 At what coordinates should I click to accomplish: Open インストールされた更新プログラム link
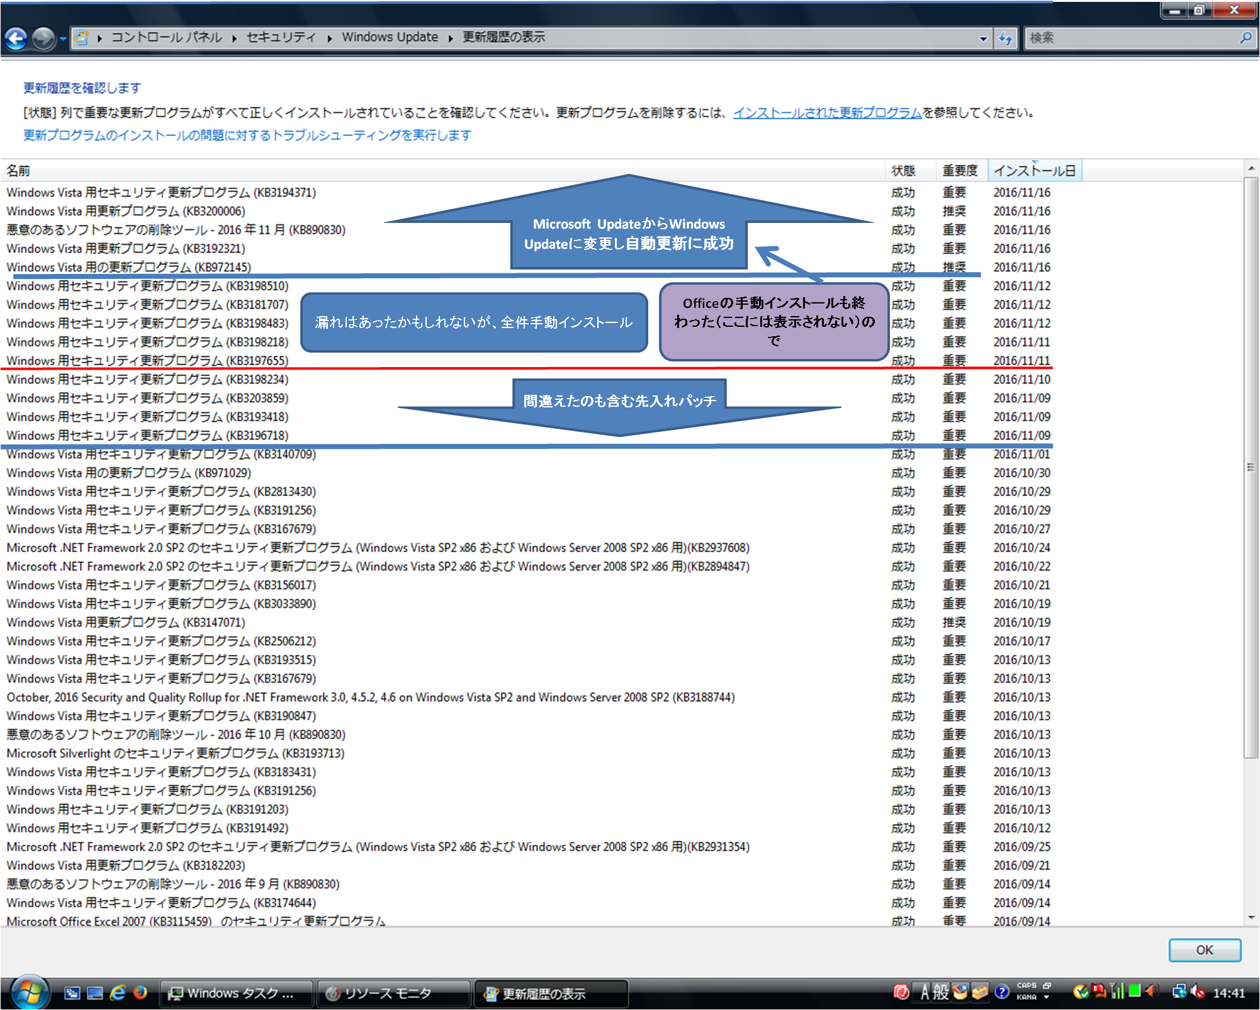tap(827, 113)
